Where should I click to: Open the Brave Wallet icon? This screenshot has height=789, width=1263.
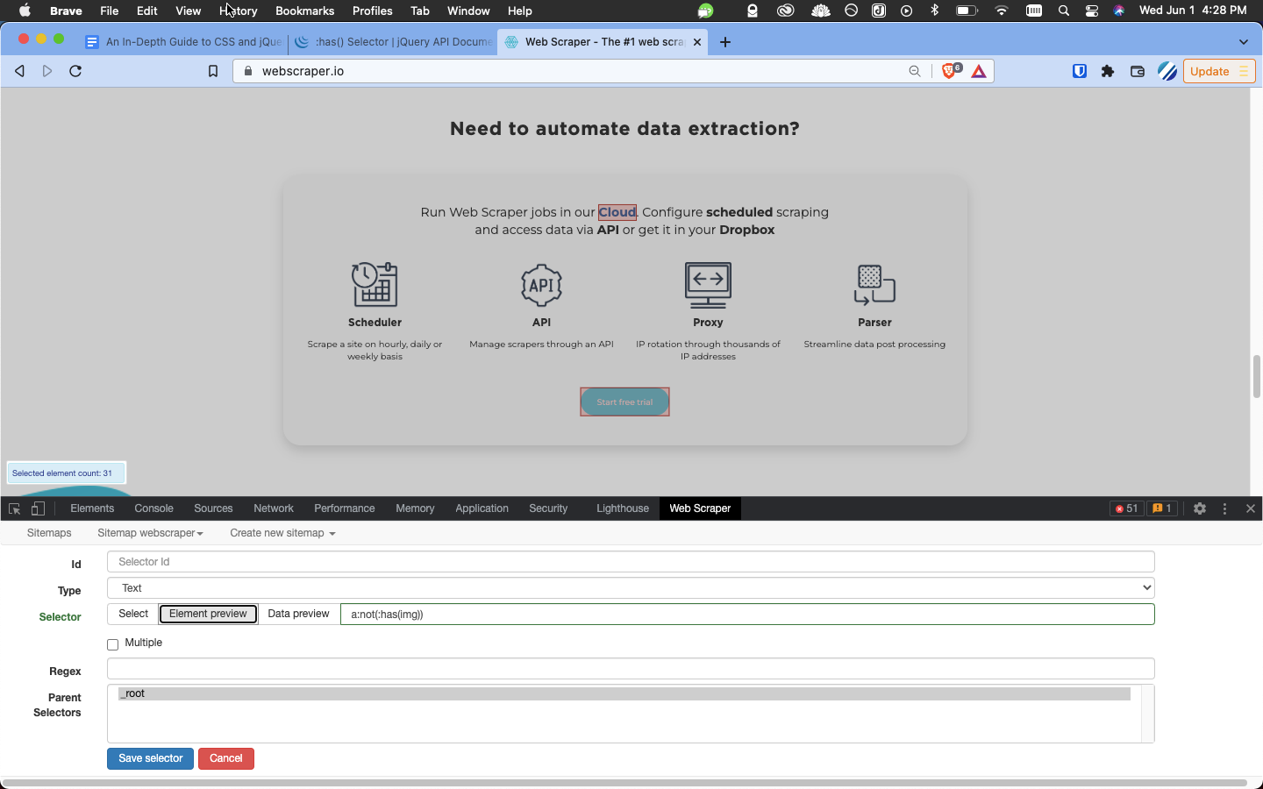pyautogui.click(x=1138, y=71)
